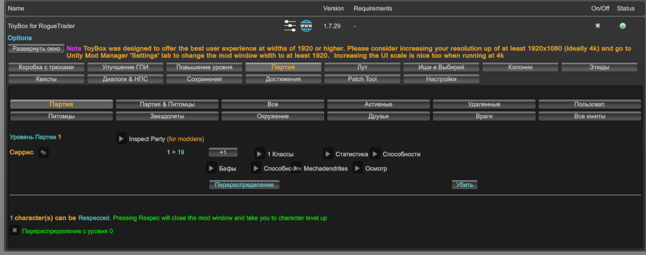Expand the Классы section arrow

click(x=260, y=154)
